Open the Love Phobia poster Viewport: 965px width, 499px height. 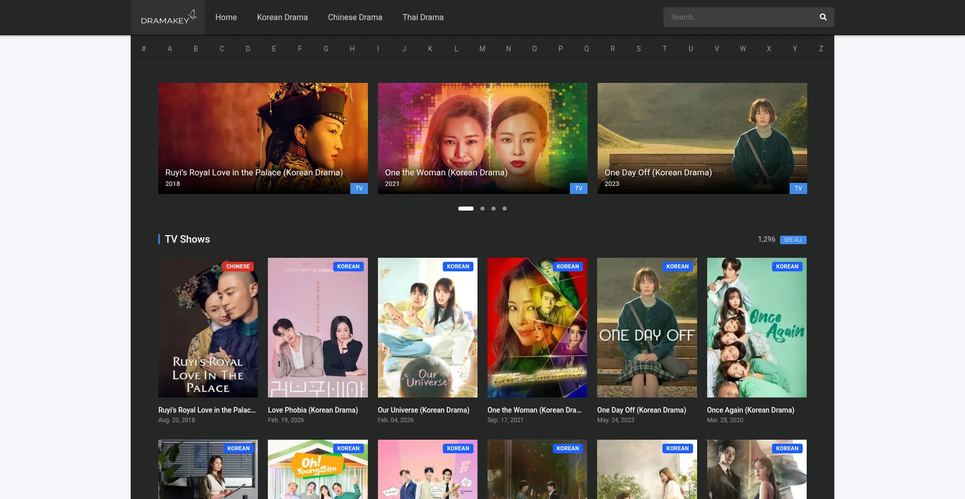(x=318, y=328)
